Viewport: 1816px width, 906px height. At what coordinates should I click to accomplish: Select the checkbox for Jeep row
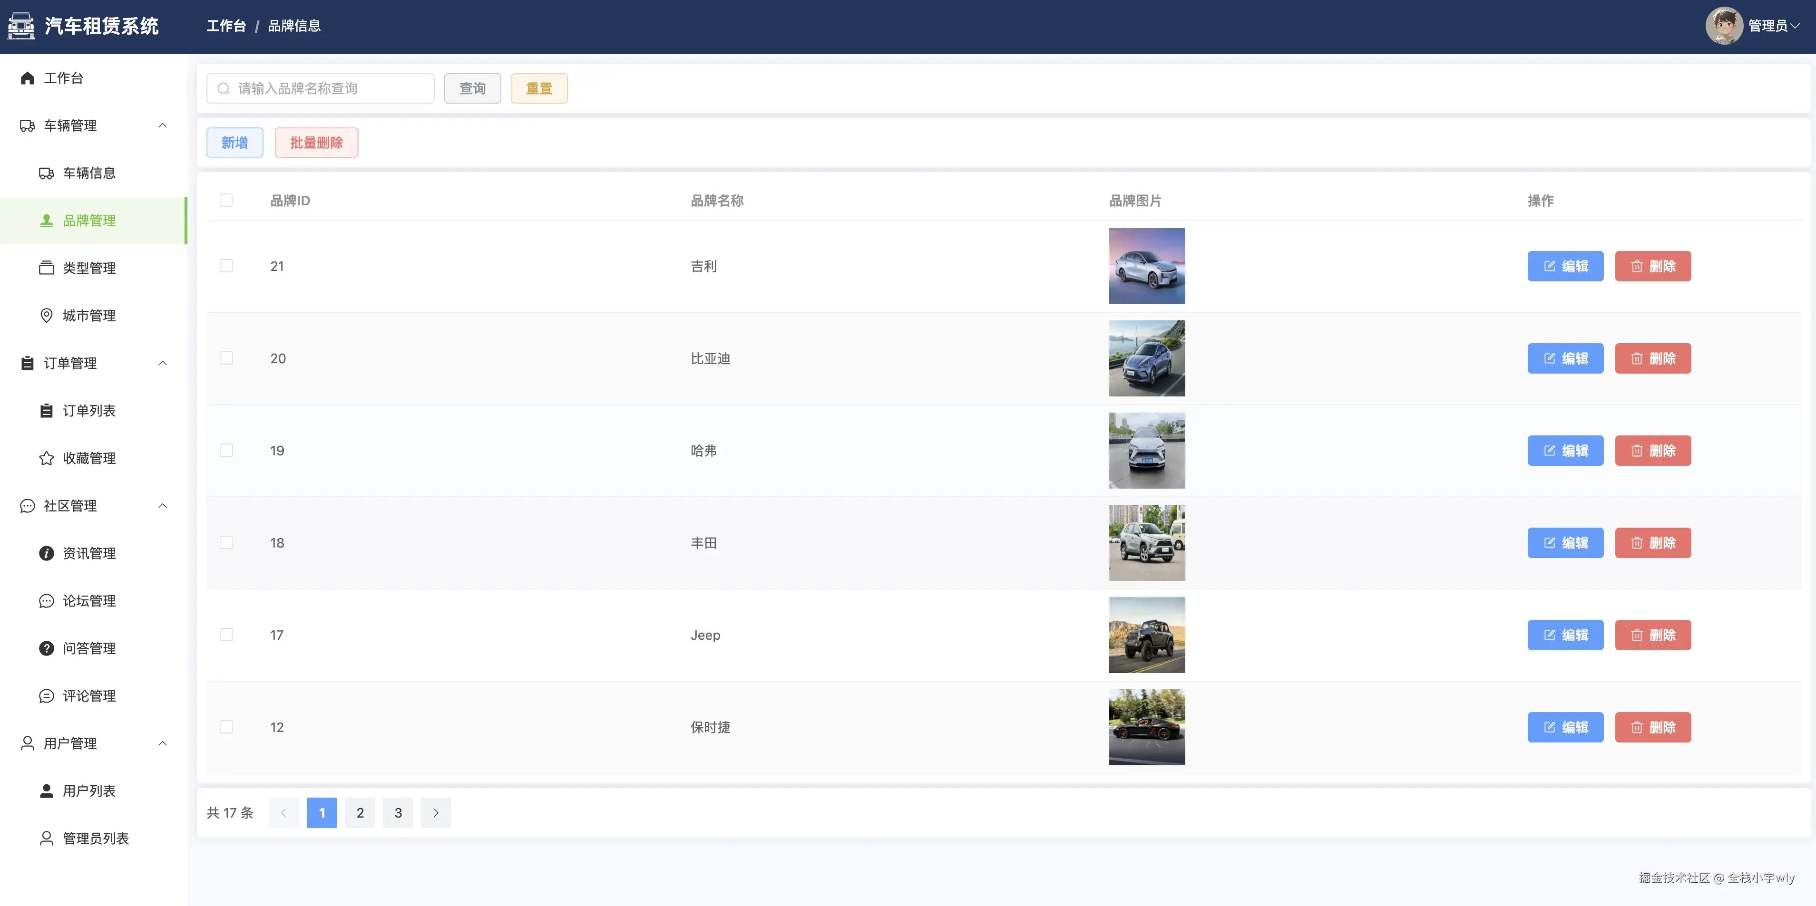pyautogui.click(x=226, y=636)
